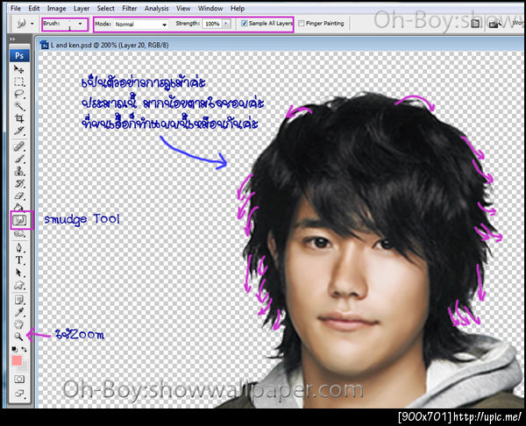Open the Brush preset picker dropdown
Image resolution: width=526 pixels, height=426 pixels.
click(x=80, y=24)
